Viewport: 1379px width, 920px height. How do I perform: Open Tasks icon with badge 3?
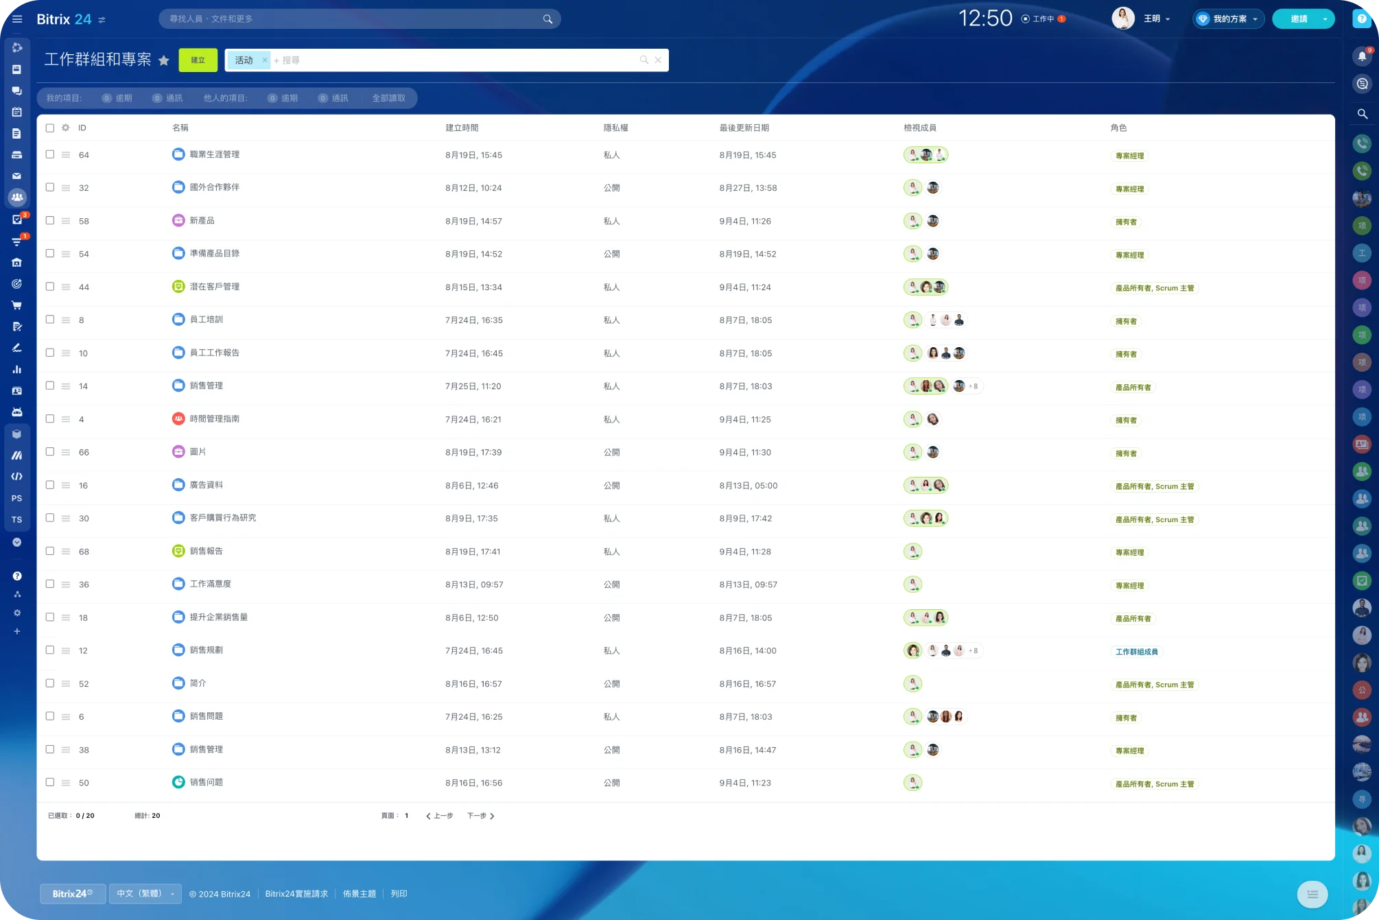point(17,219)
